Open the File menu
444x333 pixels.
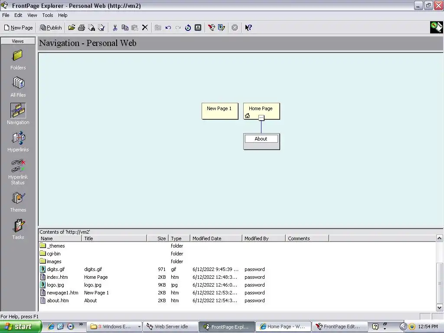coord(6,15)
